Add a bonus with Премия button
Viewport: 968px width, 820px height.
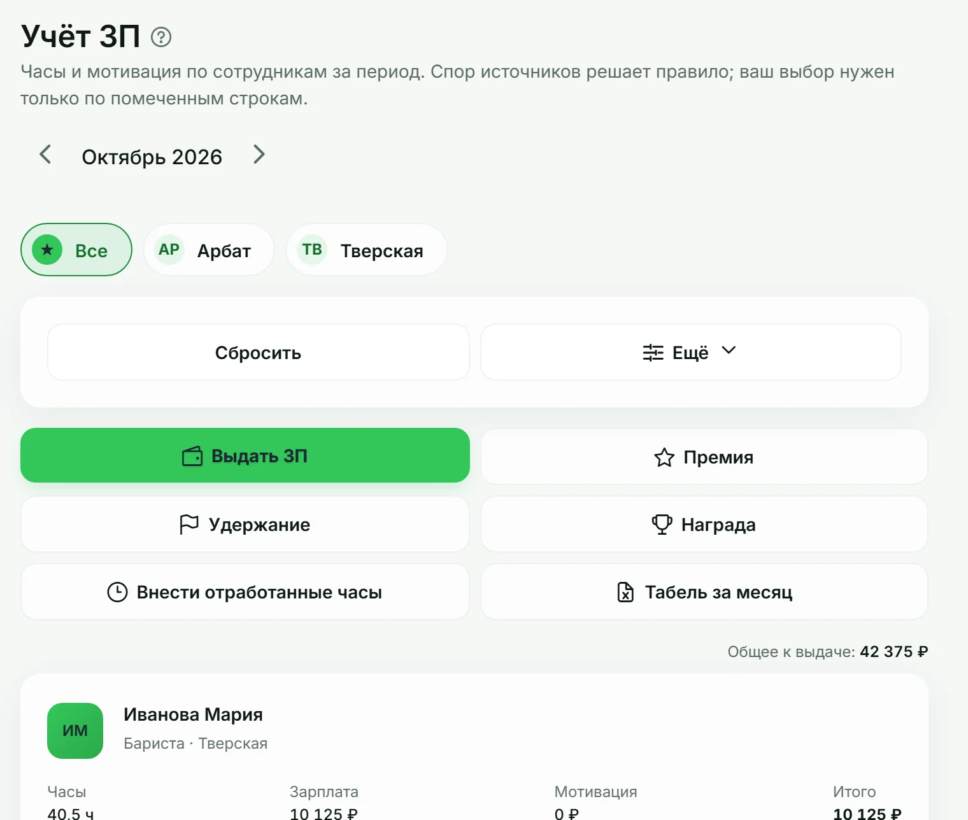[x=704, y=456]
